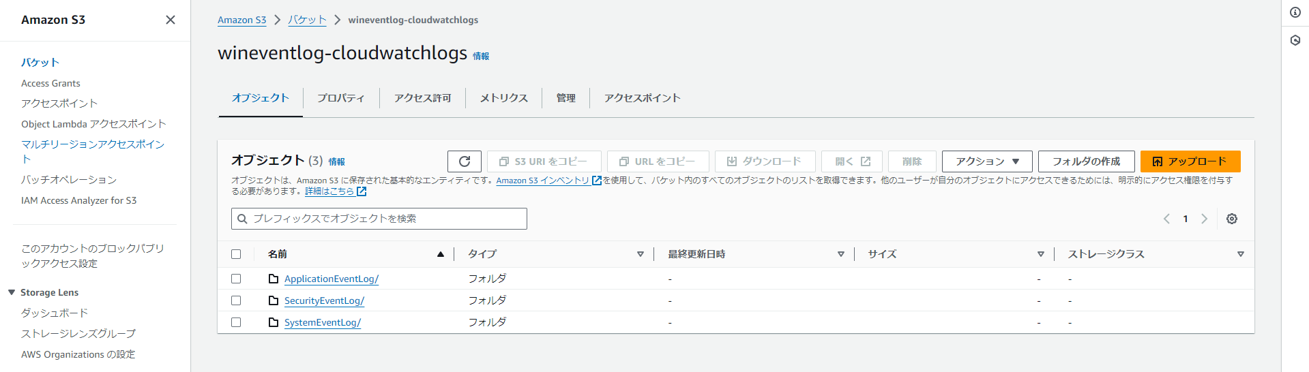This screenshot has height=372, width=1309.
Task: Go to the next page with the right chevron
Action: 1205,219
